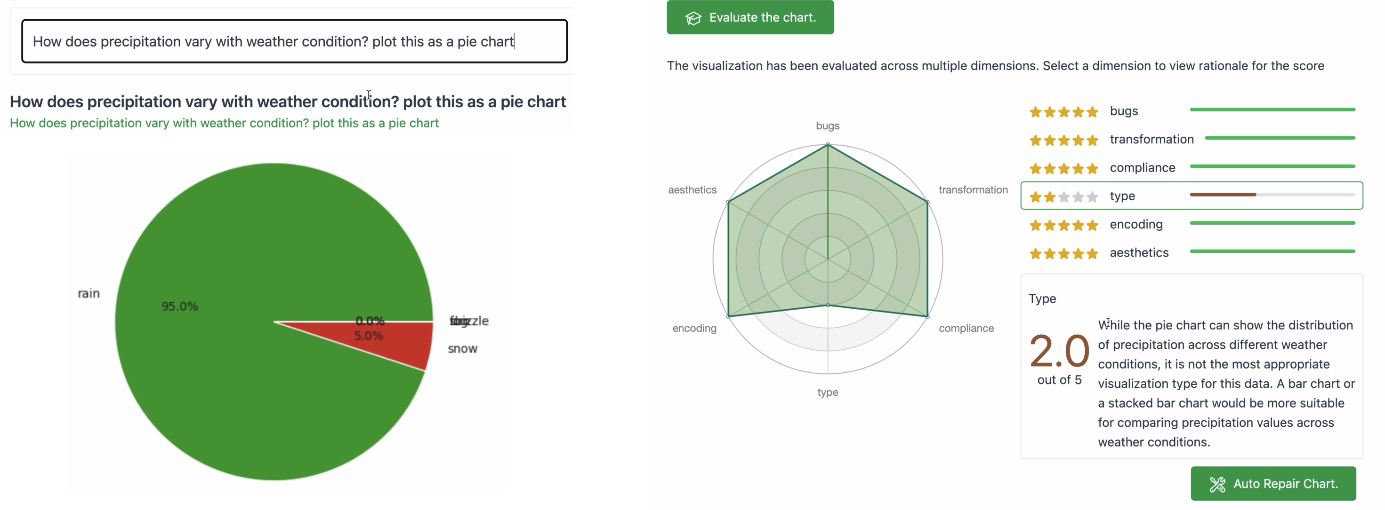Image resolution: width=1385 pixels, height=510 pixels.
Task: Expand the bugs dimension to view rationale
Action: (1124, 111)
